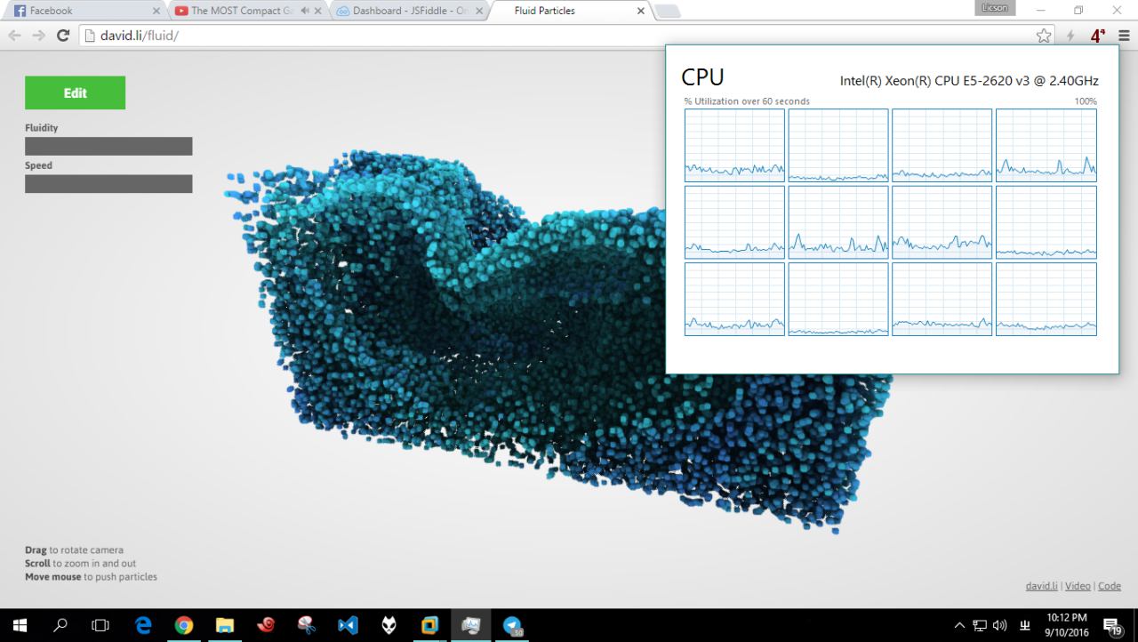
Task: Adjust the Fluidity slider
Action: coord(108,146)
